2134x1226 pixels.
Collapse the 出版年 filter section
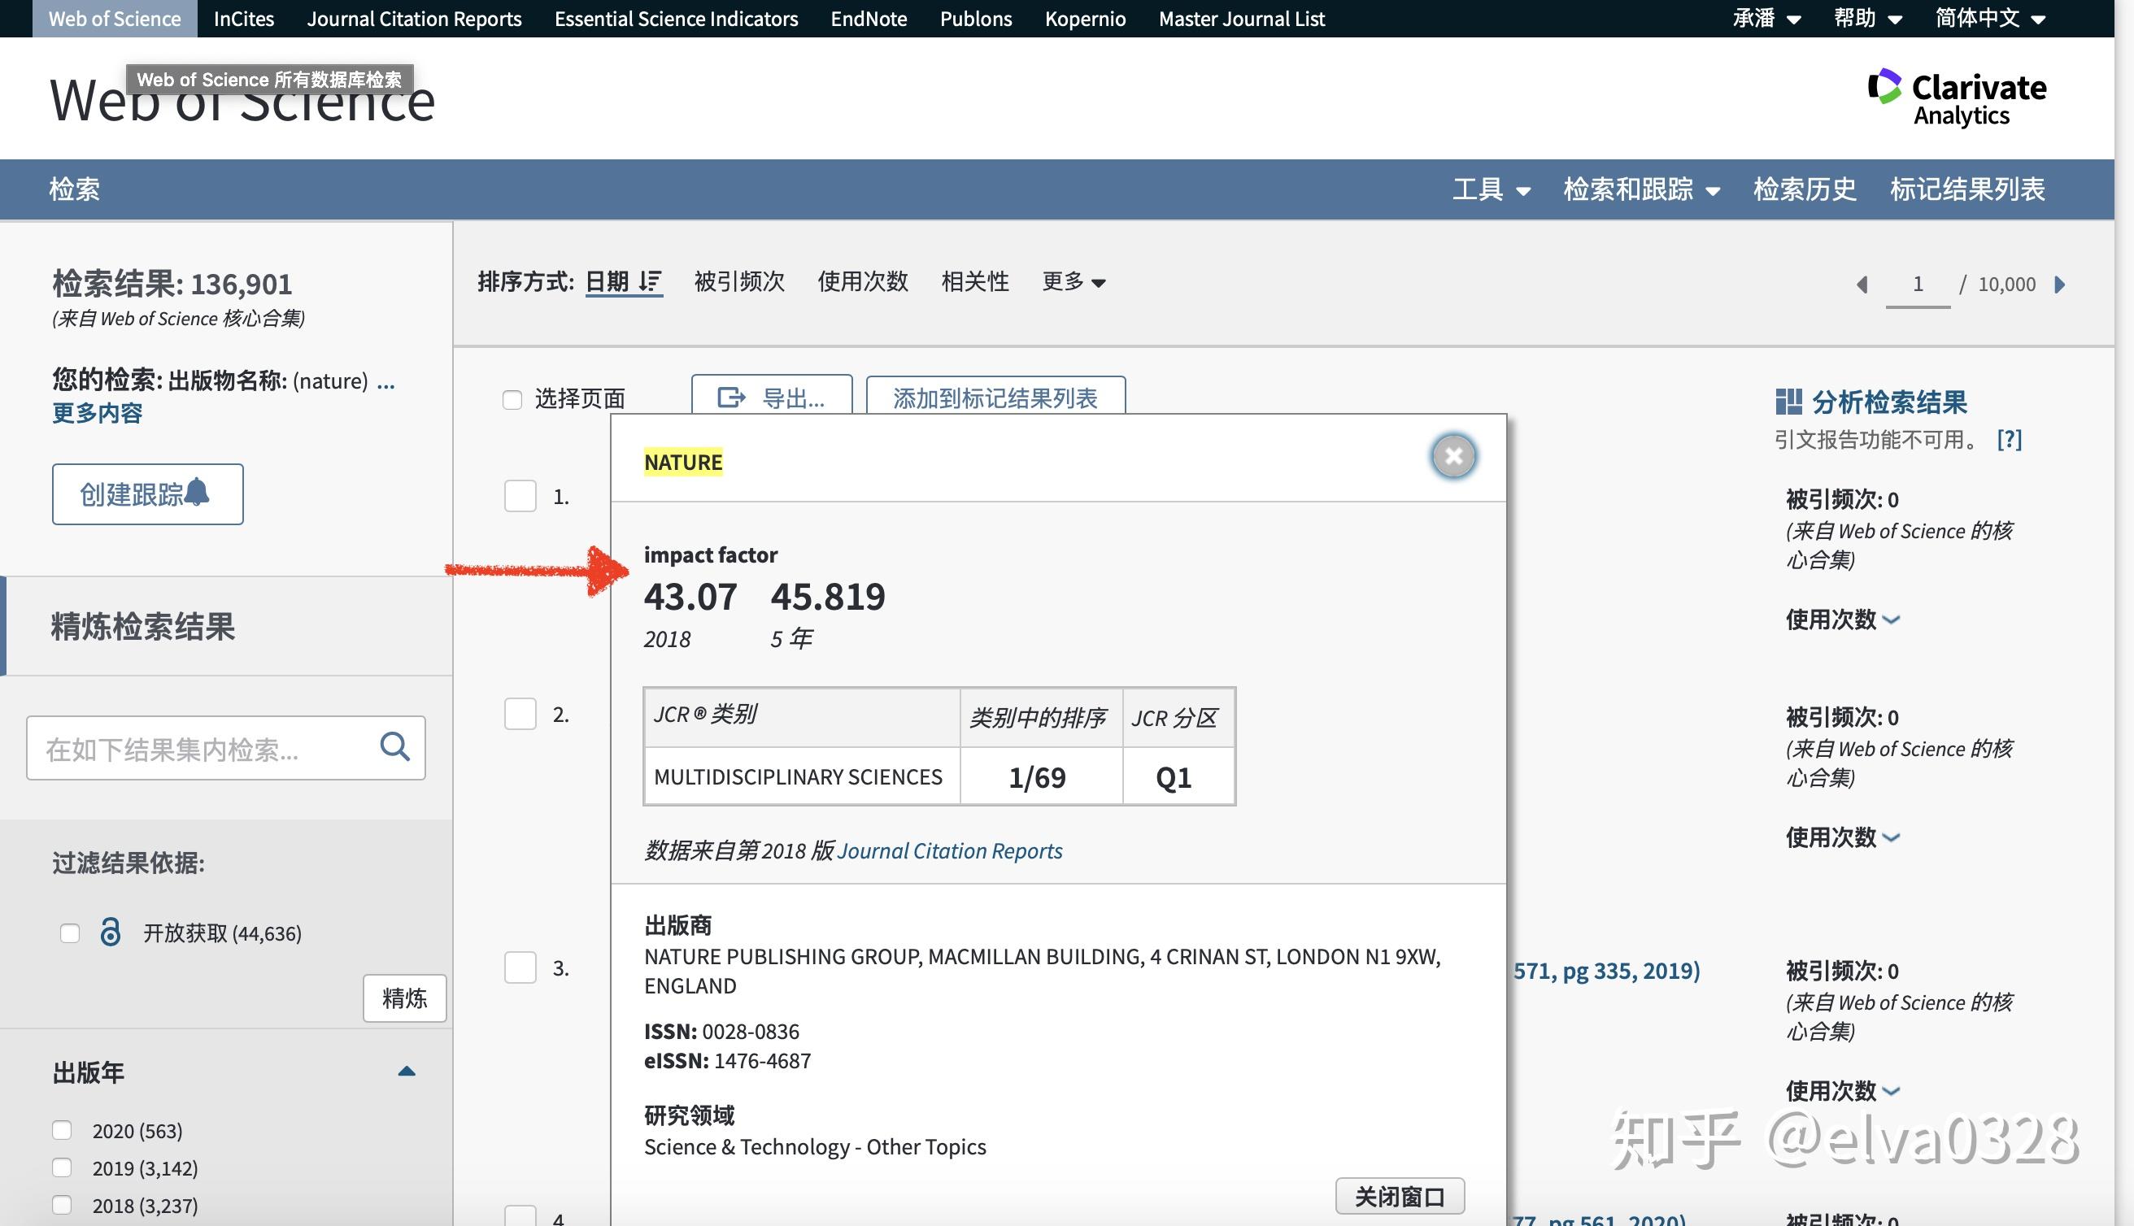(x=407, y=1071)
